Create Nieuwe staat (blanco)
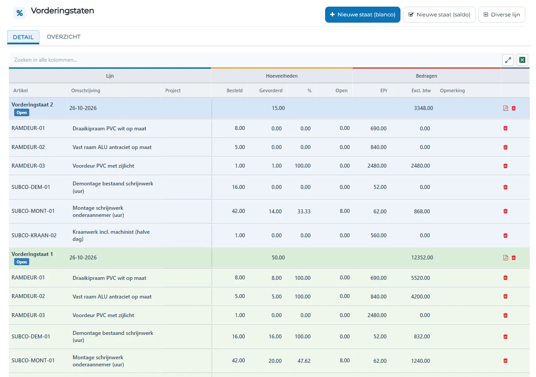 coord(363,15)
